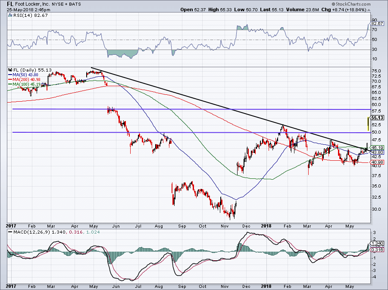This screenshot has width=388, height=290.
Task: Click the 50.0 price axis label
Action: click(376, 132)
